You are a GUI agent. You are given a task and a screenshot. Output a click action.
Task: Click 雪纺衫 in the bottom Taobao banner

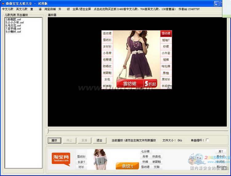(x=81, y=157)
